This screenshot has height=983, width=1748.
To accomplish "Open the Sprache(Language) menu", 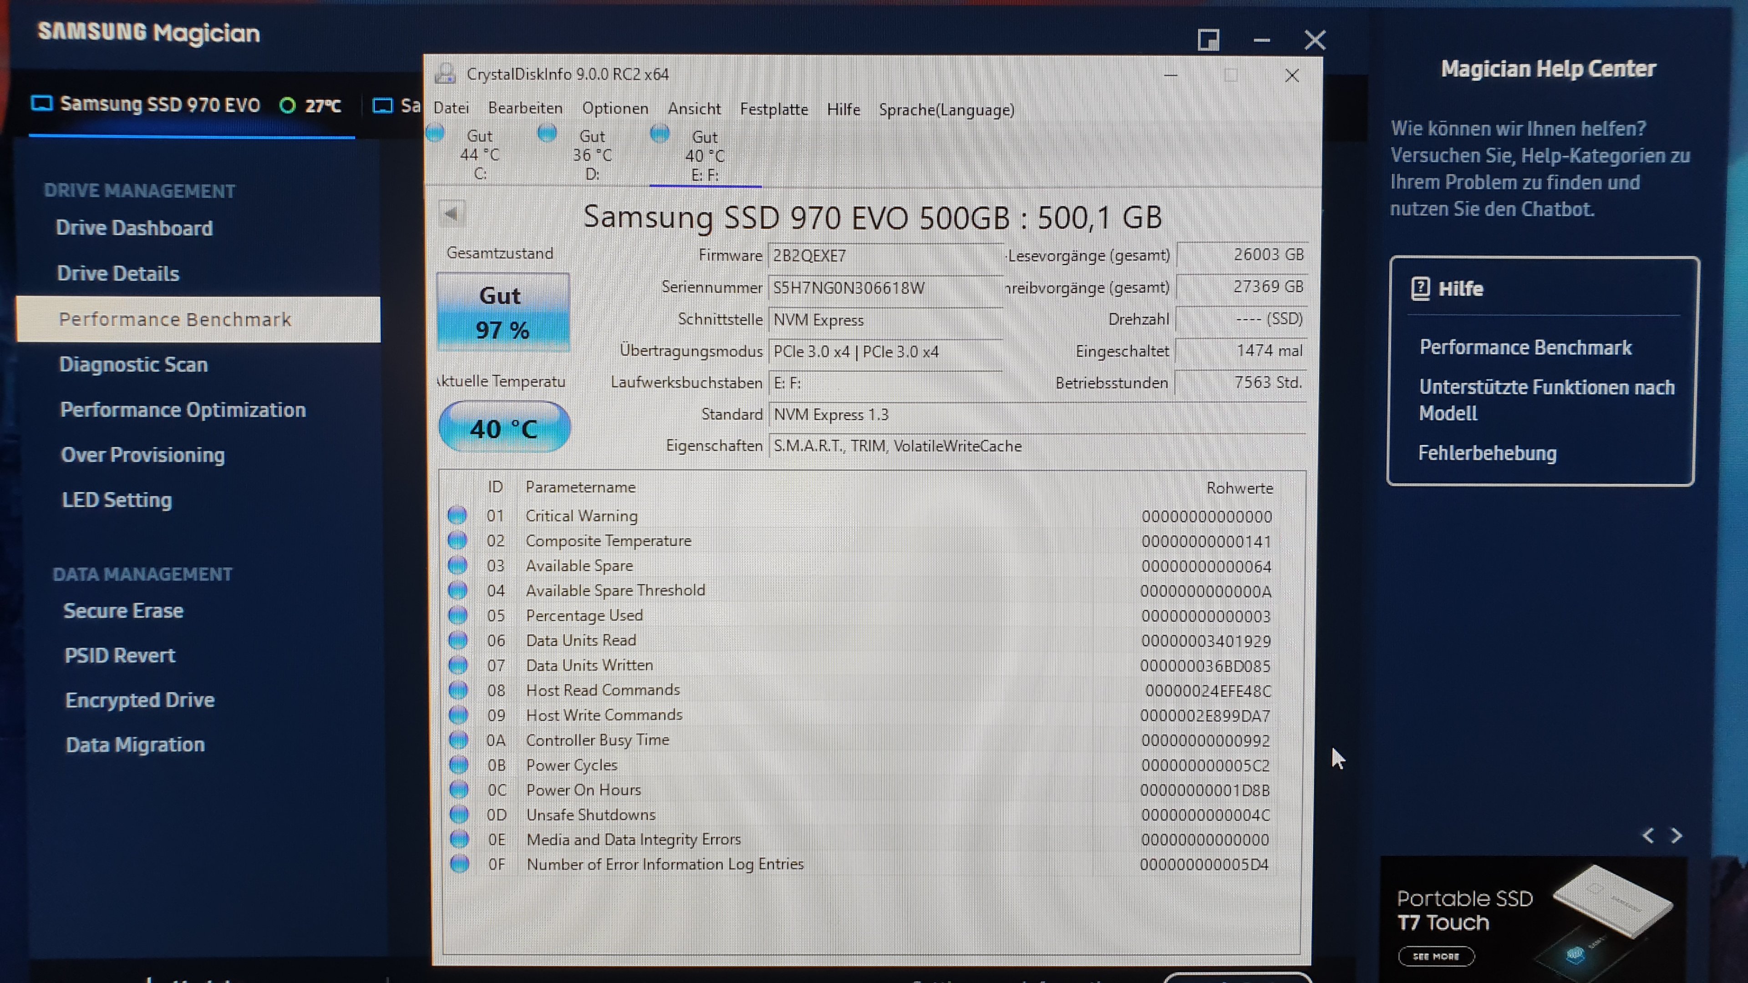I will click(x=946, y=110).
